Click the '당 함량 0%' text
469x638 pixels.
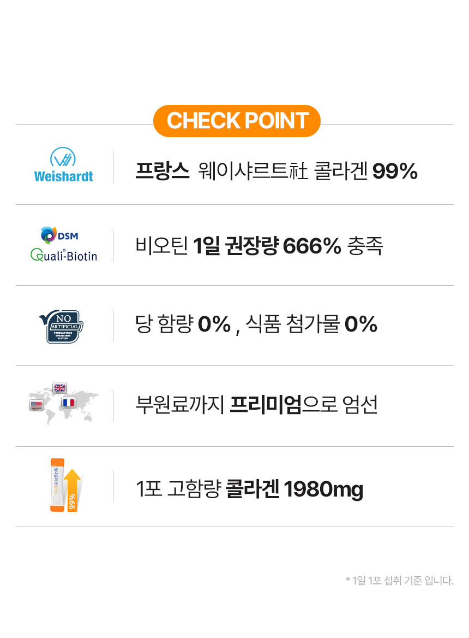click(x=183, y=326)
